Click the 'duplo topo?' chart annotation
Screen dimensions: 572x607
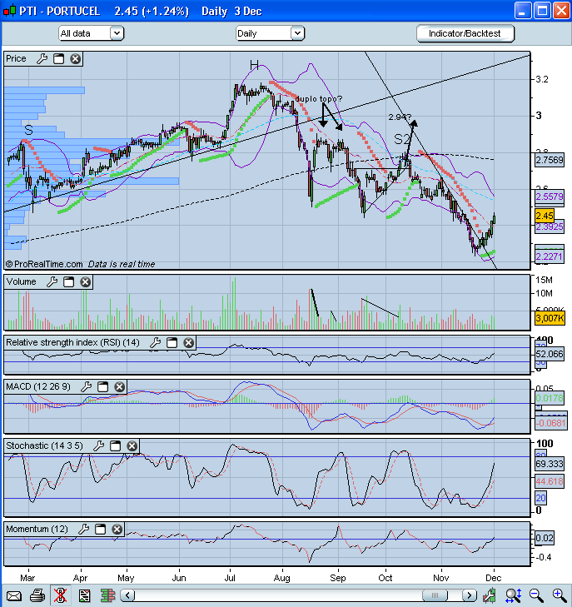[x=319, y=99]
